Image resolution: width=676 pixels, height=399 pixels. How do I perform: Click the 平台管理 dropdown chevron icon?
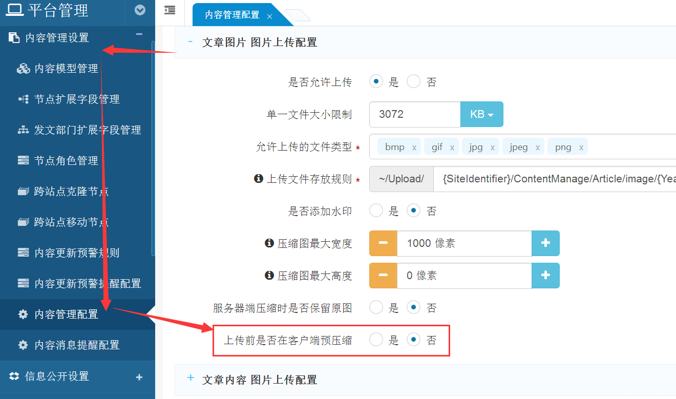[x=139, y=10]
